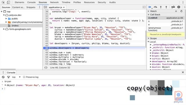The height and width of the screenshot is (105, 186).
Task: Deactivate all breakpoints
Action: pos(173,7)
